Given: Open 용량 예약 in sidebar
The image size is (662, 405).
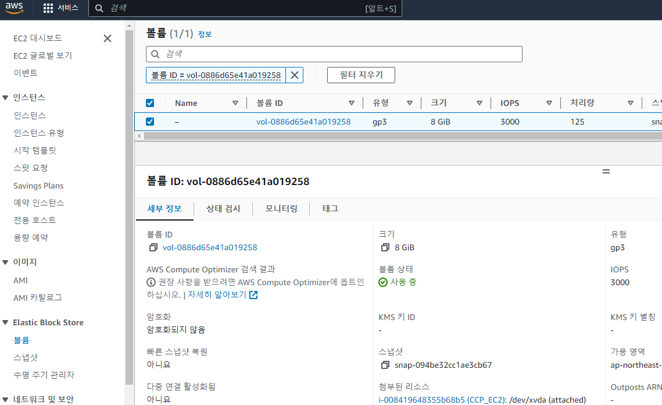Looking at the screenshot, I should (30, 237).
